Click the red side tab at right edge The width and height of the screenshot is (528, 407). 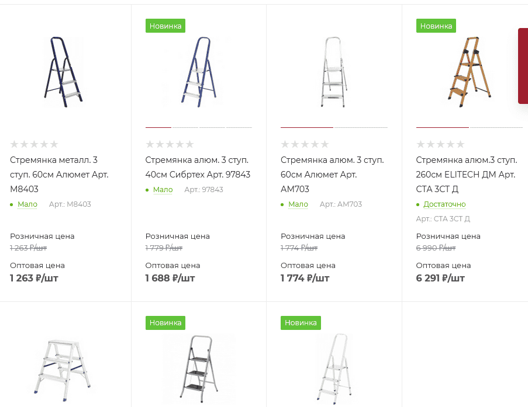click(x=523, y=66)
